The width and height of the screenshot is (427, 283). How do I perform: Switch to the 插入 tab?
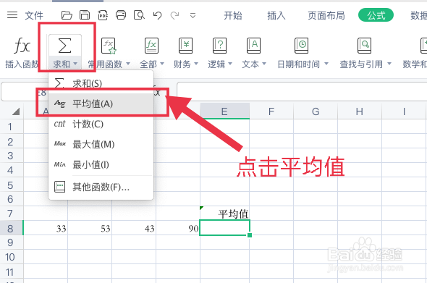coord(276,15)
